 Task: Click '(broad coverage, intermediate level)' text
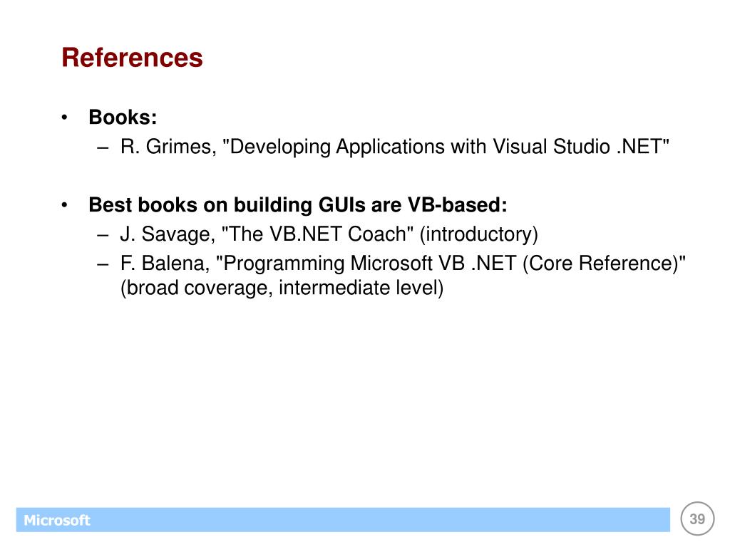282,288
